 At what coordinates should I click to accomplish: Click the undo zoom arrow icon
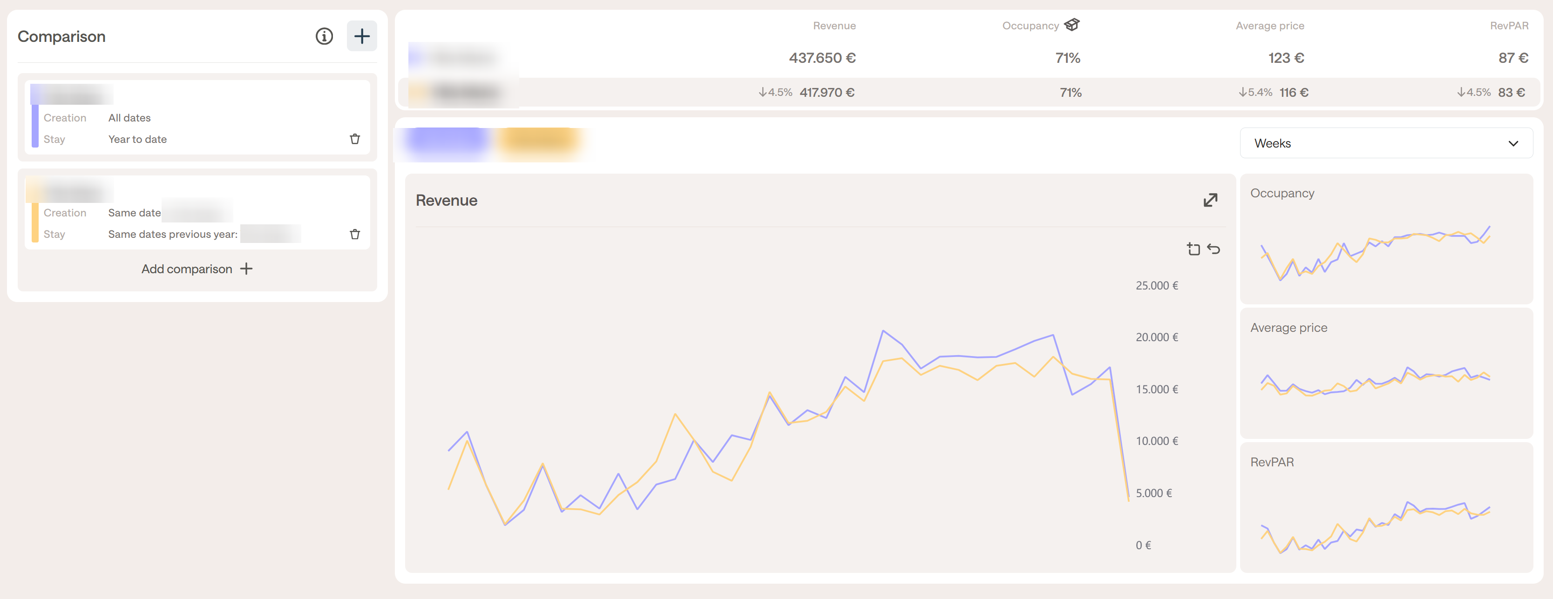[1214, 249]
